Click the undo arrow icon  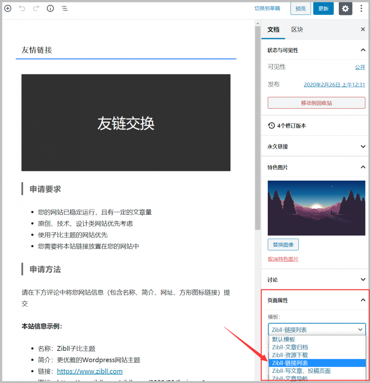(22, 8)
